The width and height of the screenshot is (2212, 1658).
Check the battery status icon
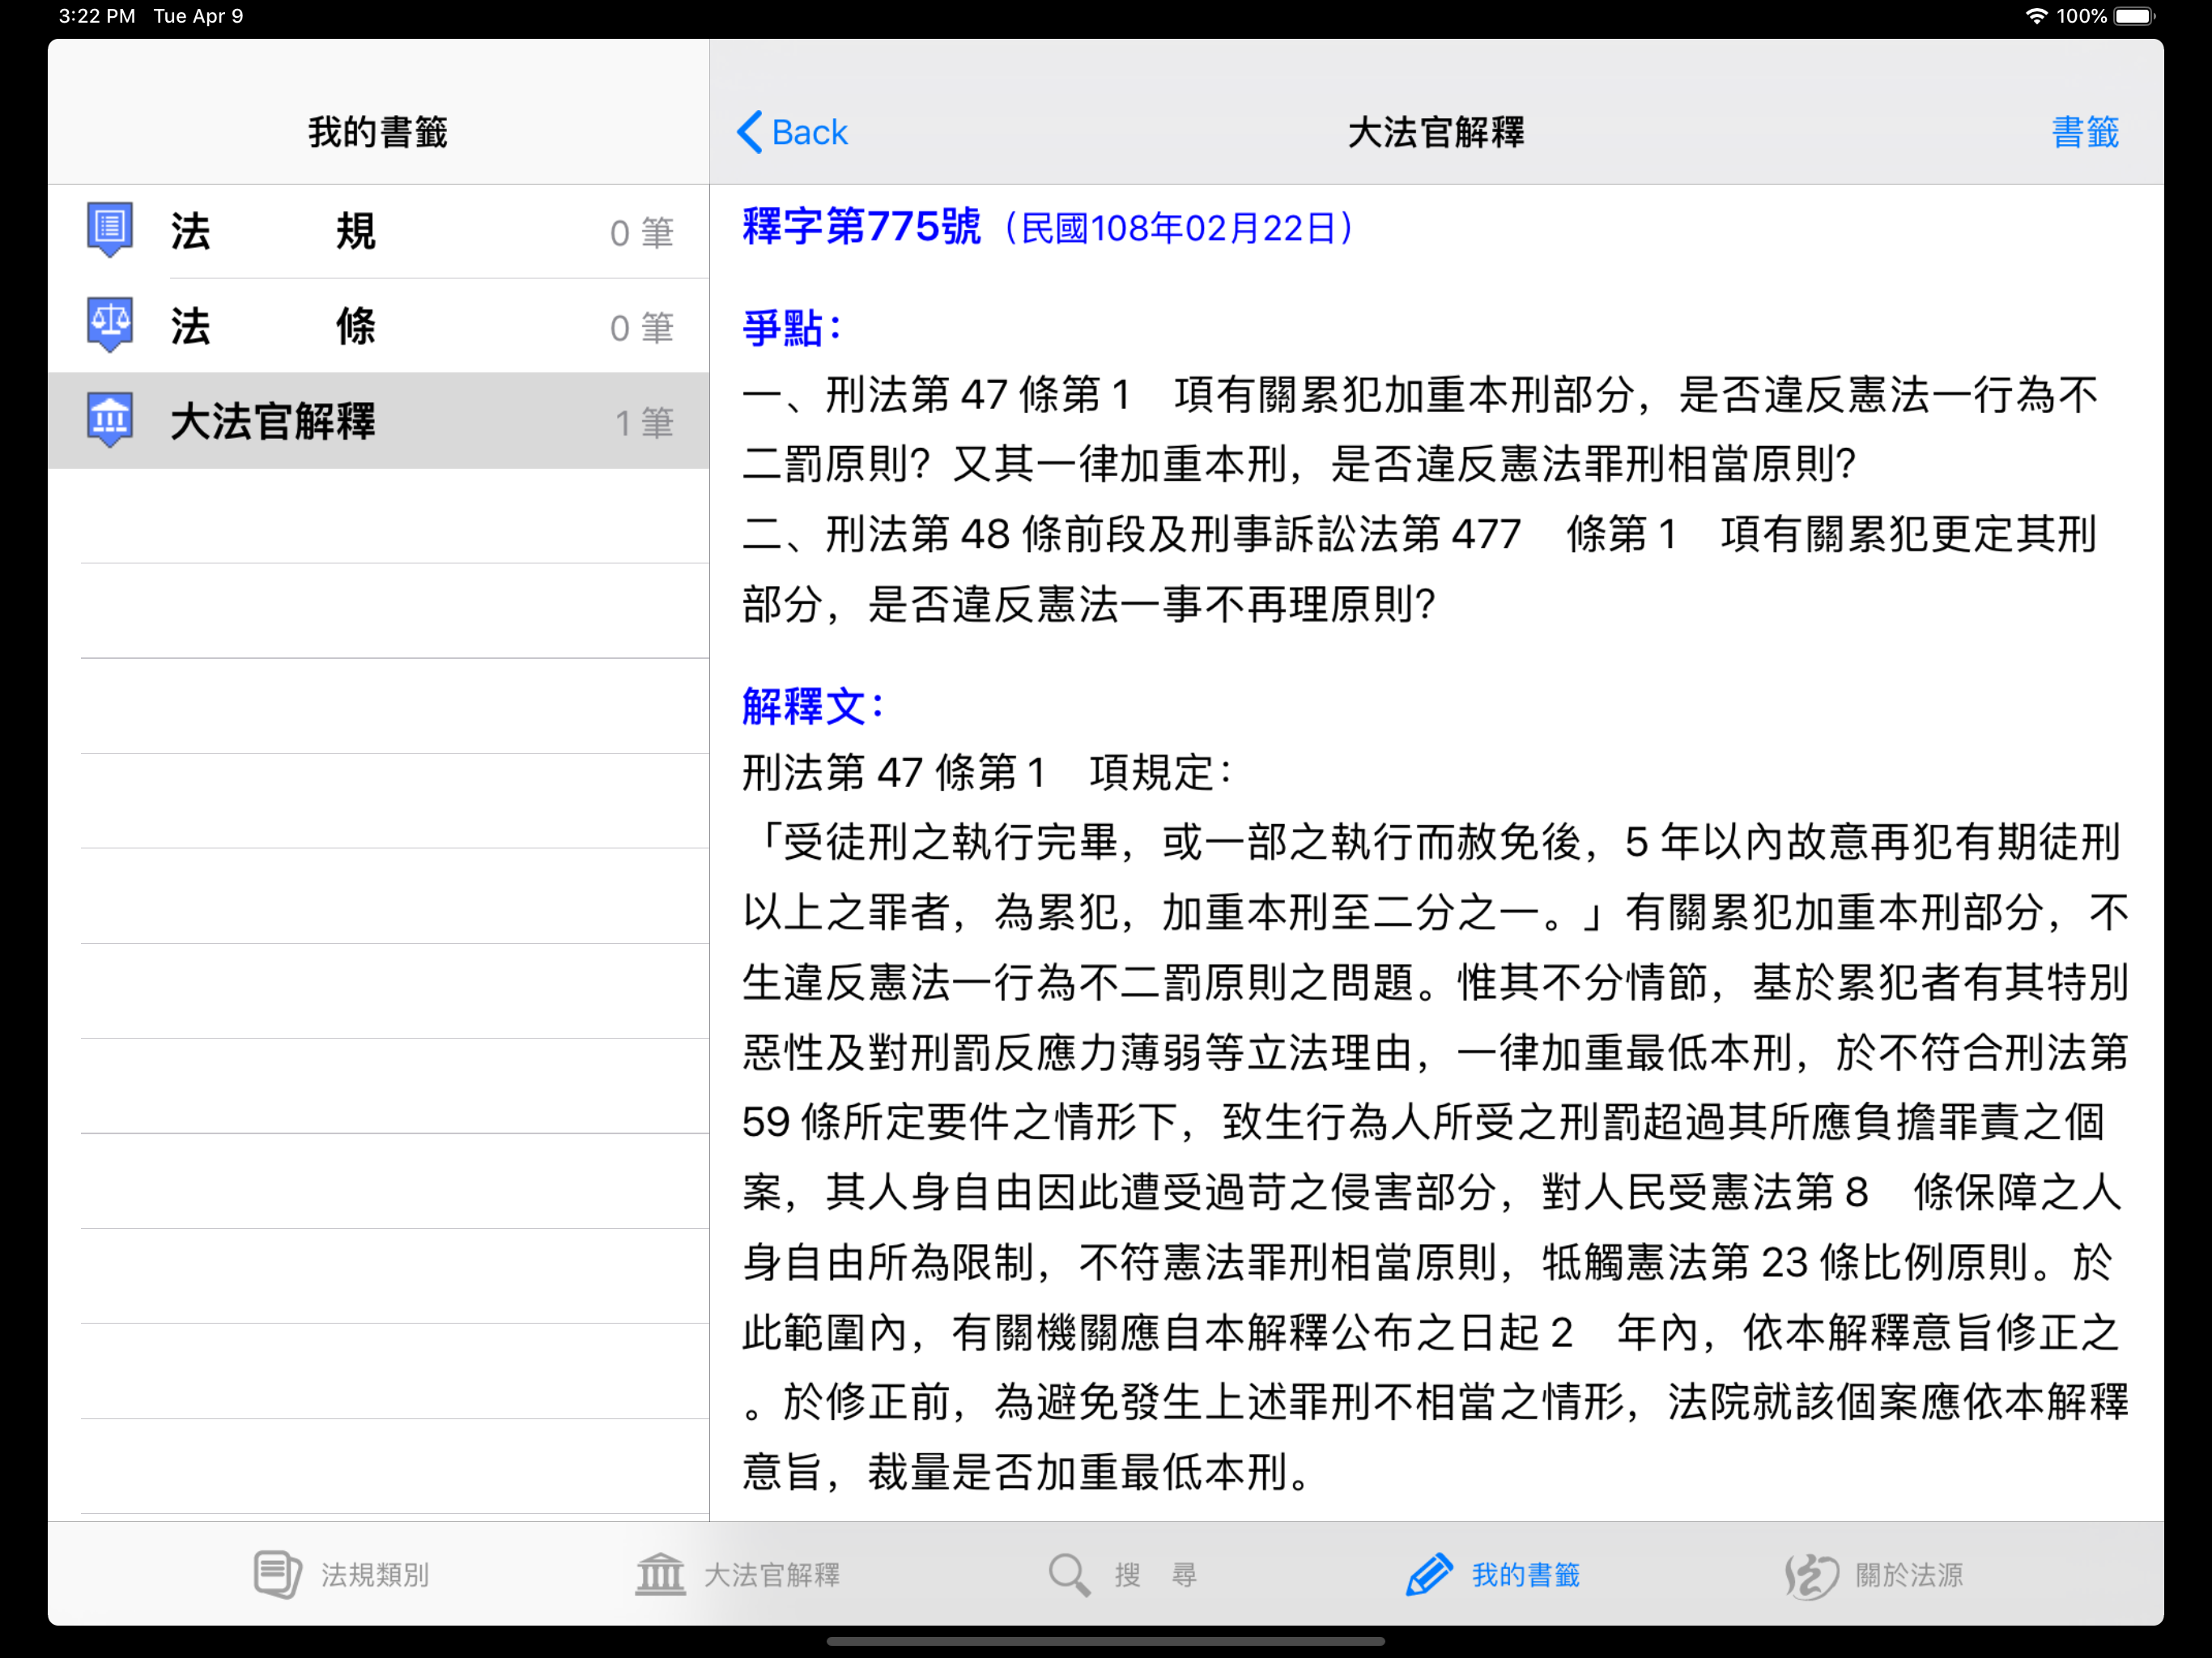pos(2135,16)
